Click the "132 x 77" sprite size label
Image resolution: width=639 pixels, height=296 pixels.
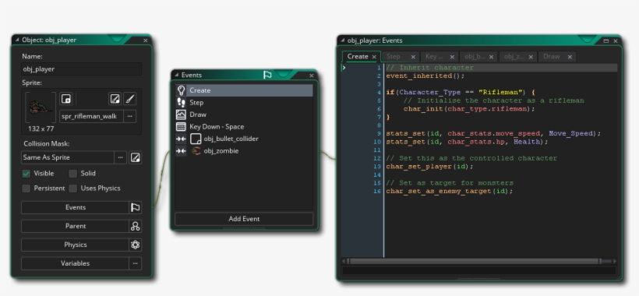coord(41,129)
